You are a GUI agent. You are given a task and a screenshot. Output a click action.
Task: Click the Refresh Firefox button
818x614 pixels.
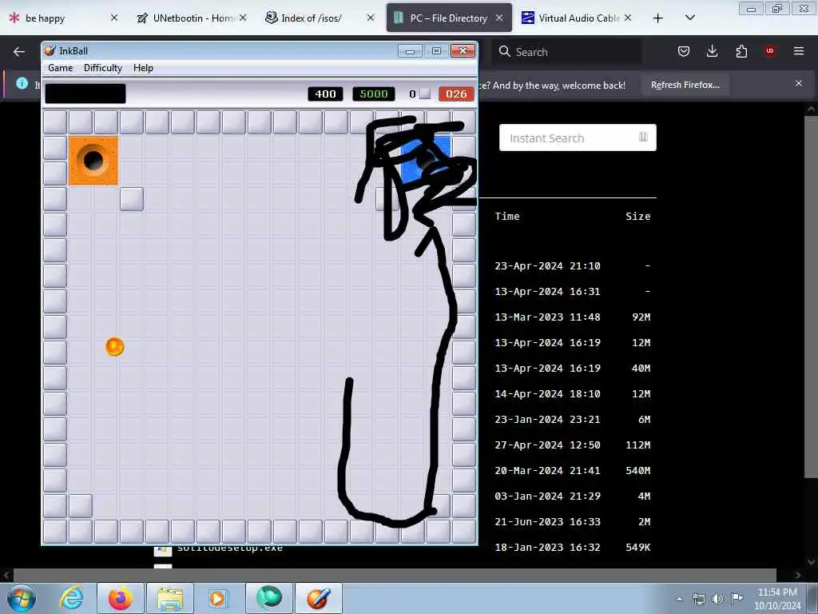point(685,85)
